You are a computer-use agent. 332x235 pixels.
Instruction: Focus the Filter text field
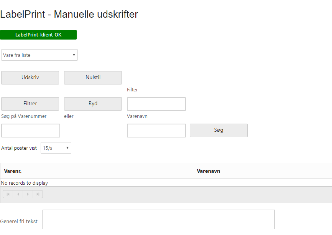click(156, 104)
